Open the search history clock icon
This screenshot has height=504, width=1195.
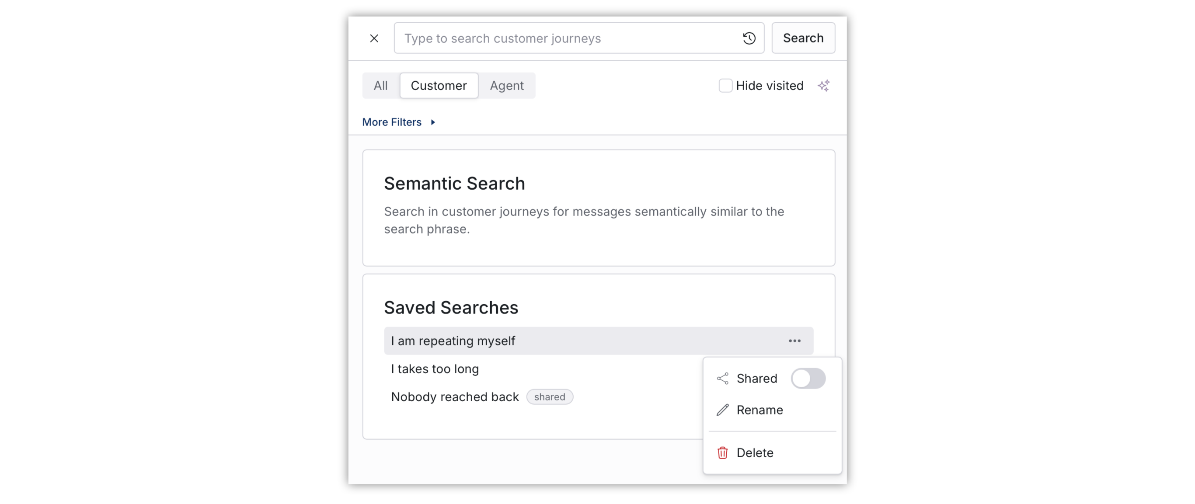point(749,38)
